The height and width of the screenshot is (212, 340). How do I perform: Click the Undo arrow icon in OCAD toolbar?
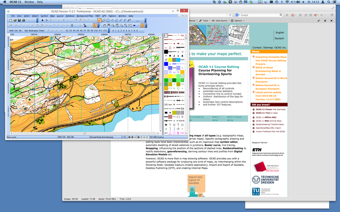pyautogui.click(x=29, y=20)
